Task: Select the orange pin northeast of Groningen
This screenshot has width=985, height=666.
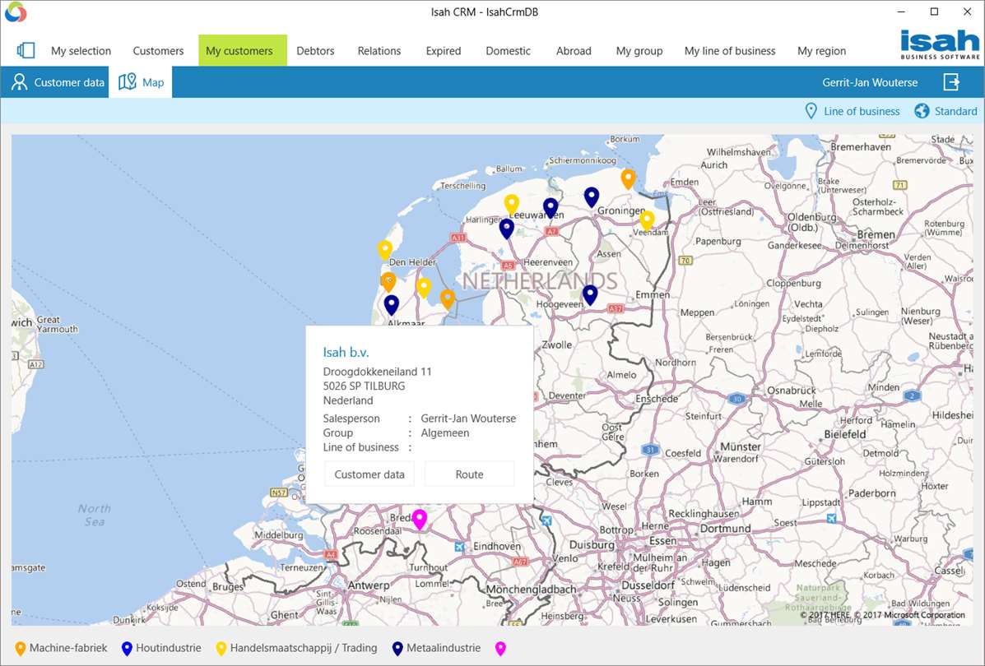Action: [x=628, y=178]
